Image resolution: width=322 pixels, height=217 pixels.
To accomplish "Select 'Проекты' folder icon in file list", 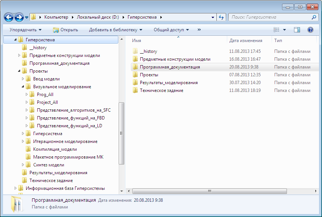I will (x=135, y=74).
